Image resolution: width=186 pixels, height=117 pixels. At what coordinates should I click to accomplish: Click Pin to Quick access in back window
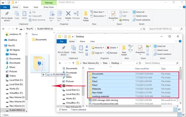(7, 15)
